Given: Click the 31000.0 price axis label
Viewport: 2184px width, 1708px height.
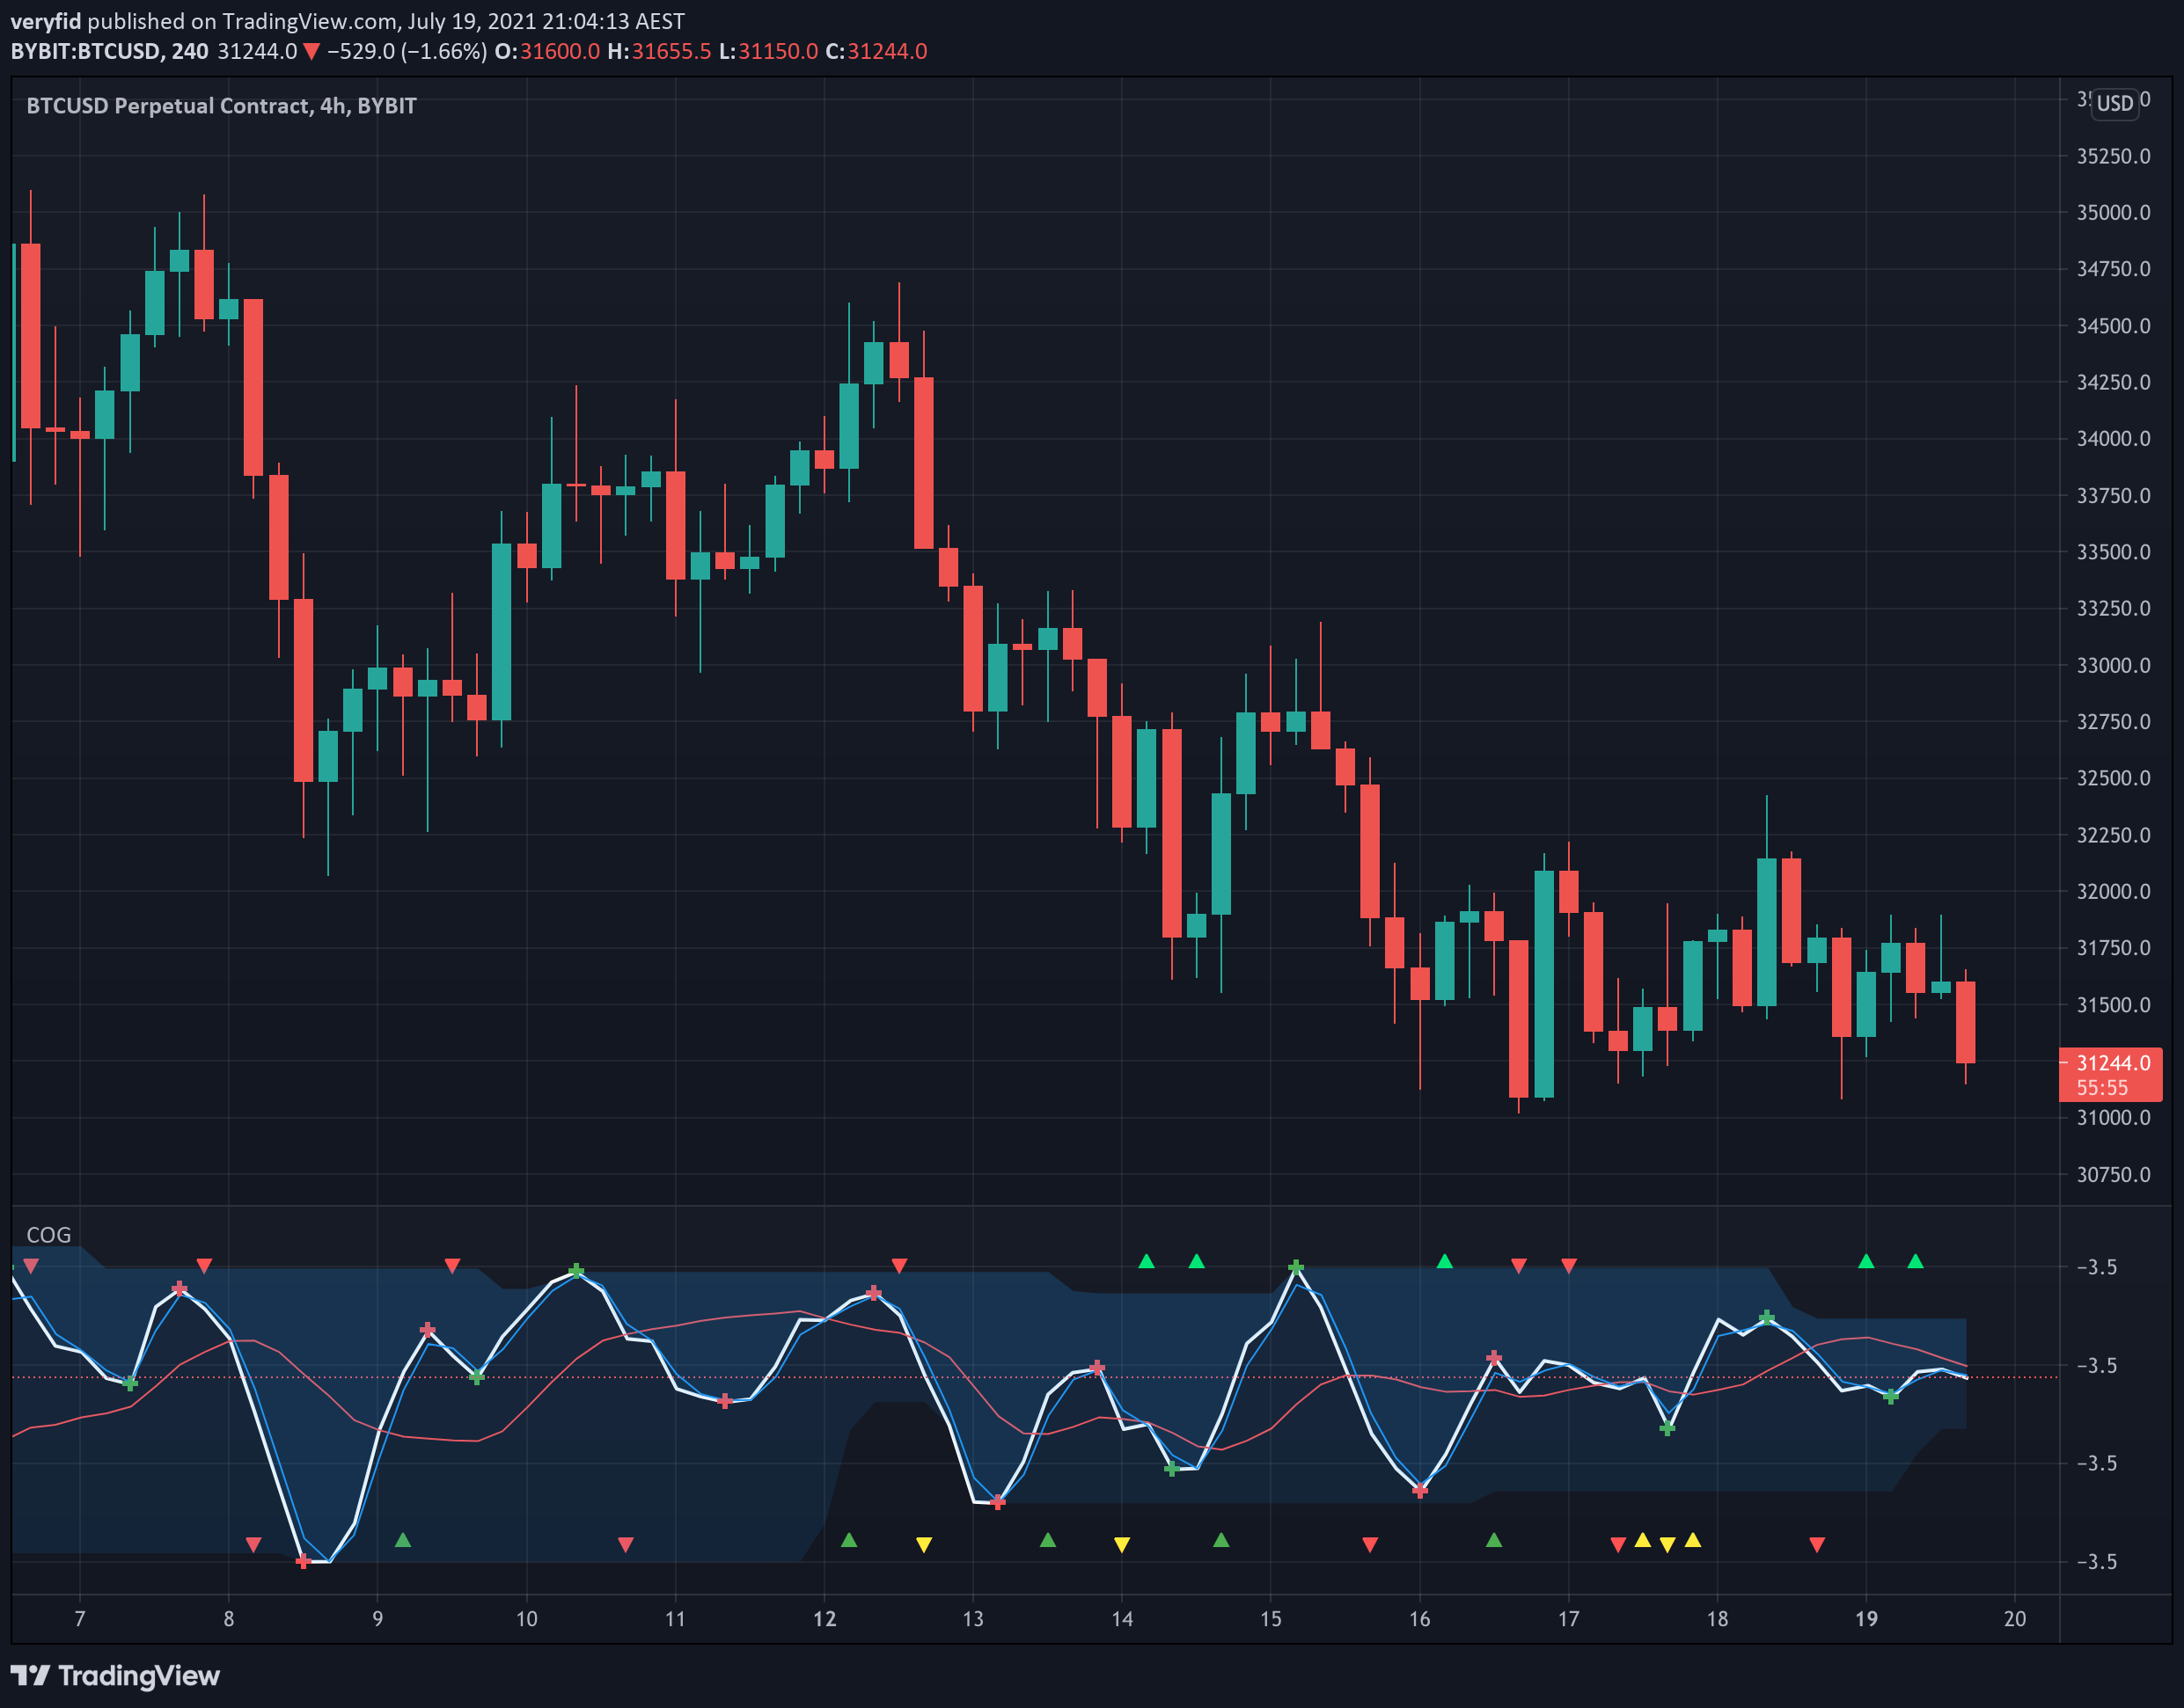Looking at the screenshot, I should tap(2113, 1118).
